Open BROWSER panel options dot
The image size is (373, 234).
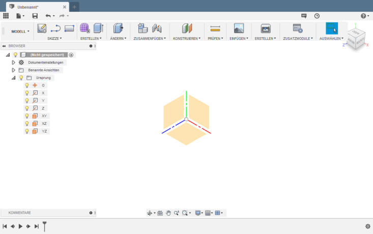[x=91, y=46]
